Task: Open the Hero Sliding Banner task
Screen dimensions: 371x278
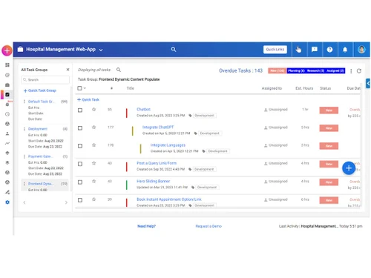Action: [x=154, y=181]
